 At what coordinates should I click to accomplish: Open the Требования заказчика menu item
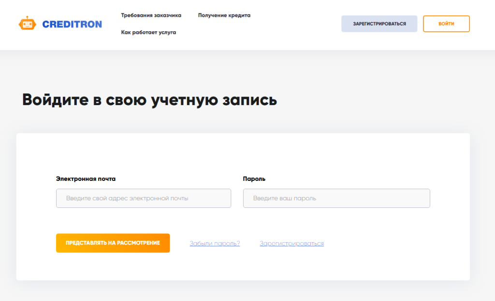point(151,15)
